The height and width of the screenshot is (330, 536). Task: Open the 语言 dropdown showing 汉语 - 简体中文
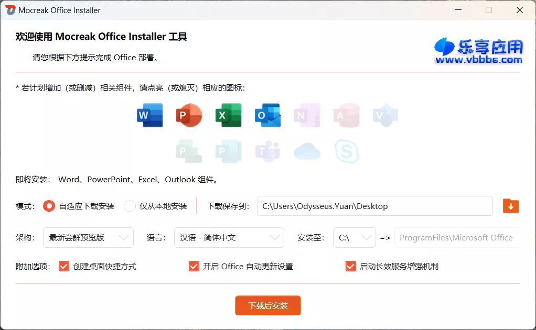coord(229,237)
